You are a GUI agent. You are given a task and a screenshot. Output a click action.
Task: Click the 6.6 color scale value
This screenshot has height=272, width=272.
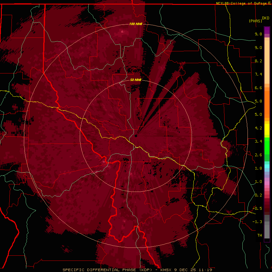click(x=258, y=88)
